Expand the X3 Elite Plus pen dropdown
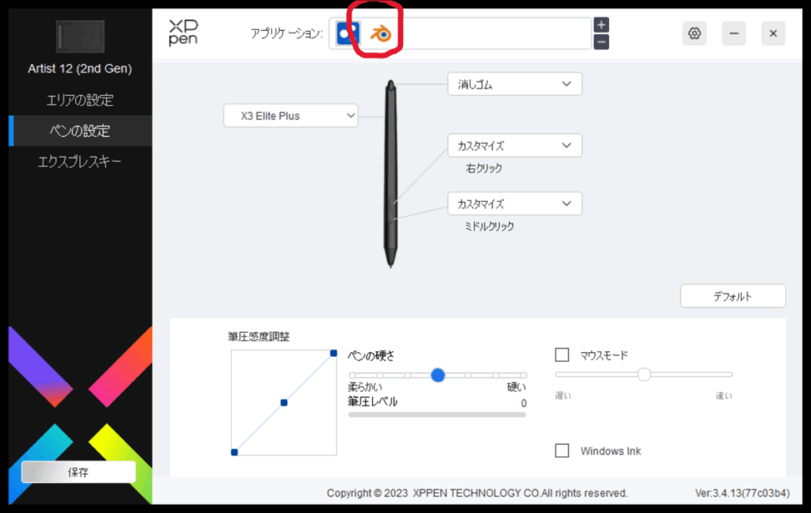 (x=291, y=116)
